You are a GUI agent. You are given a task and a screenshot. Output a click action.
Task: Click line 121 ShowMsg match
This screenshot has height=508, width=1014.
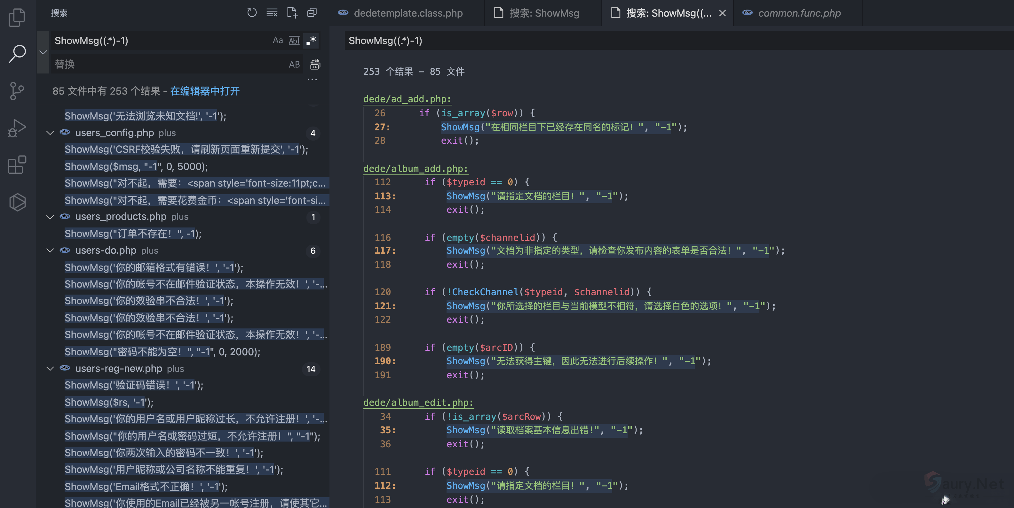tap(611, 306)
